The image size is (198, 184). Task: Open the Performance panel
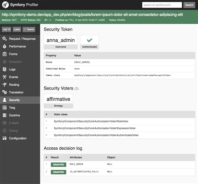pos(20,46)
